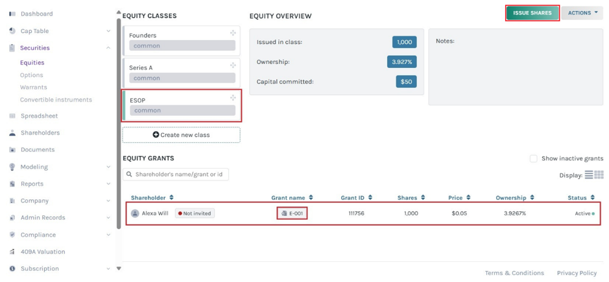Click the Compliance shield icon
Viewport: 609px width, 282px height.
[x=12, y=235]
